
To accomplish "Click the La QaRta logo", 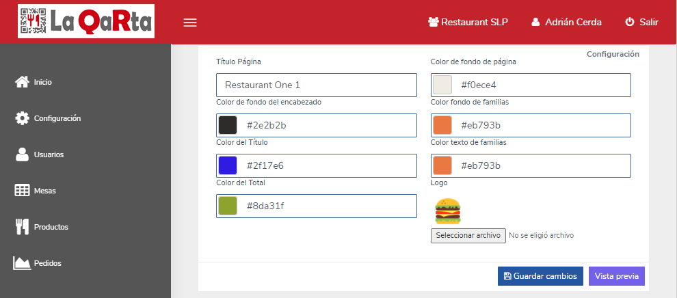I will pos(86,21).
